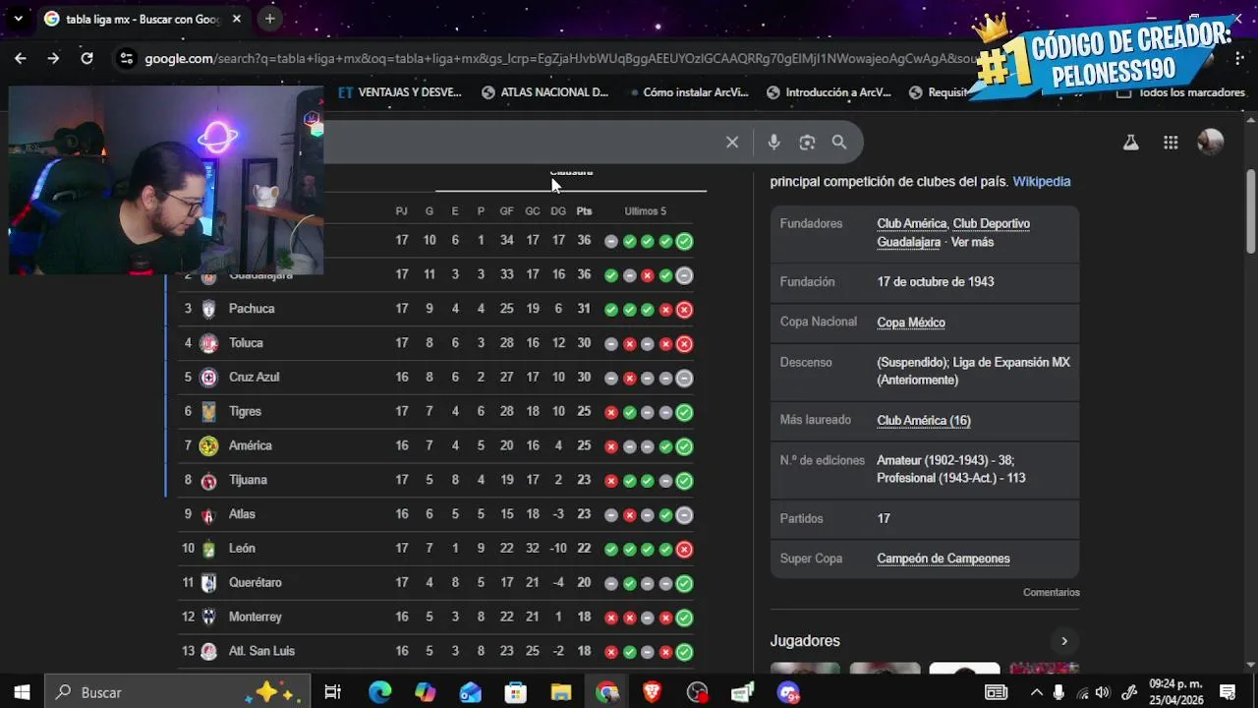This screenshot has width=1258, height=708.
Task: Open VENTAJAS Y DESVE... bookmark
Action: pyautogui.click(x=400, y=92)
